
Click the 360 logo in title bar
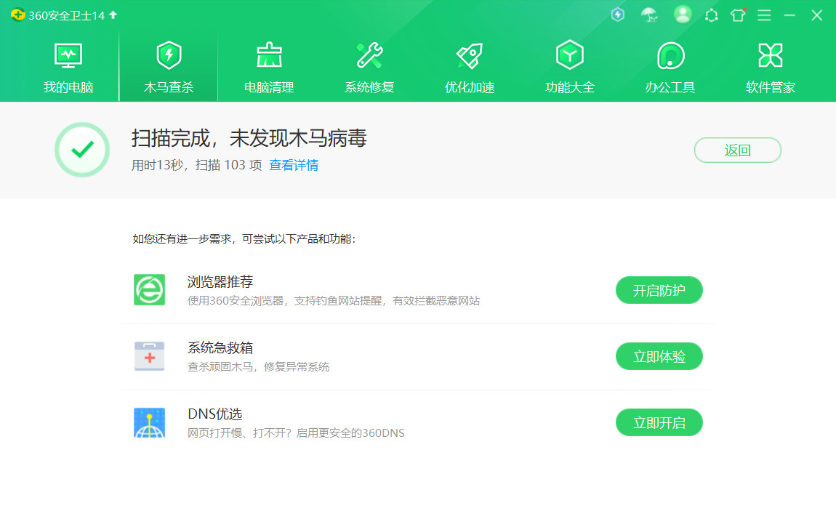(17, 15)
